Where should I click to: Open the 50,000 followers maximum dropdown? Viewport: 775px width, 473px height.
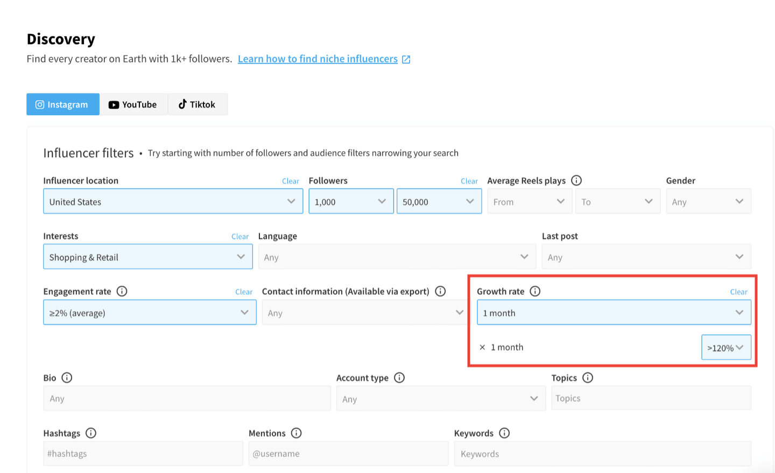[439, 201]
